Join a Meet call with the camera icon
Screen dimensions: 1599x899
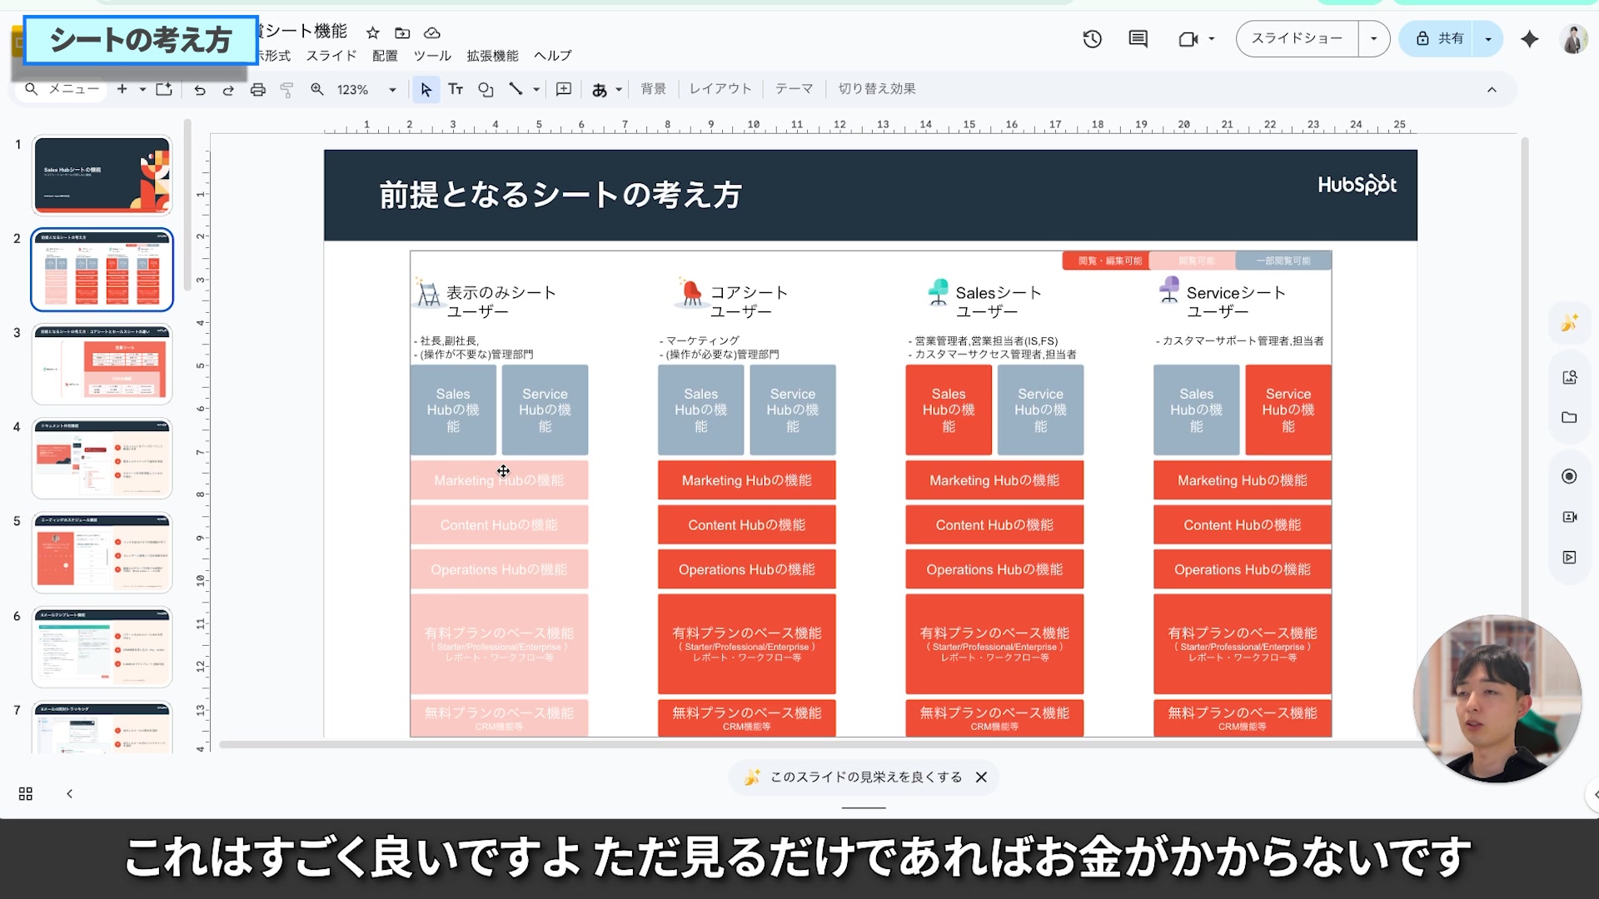[1188, 38]
